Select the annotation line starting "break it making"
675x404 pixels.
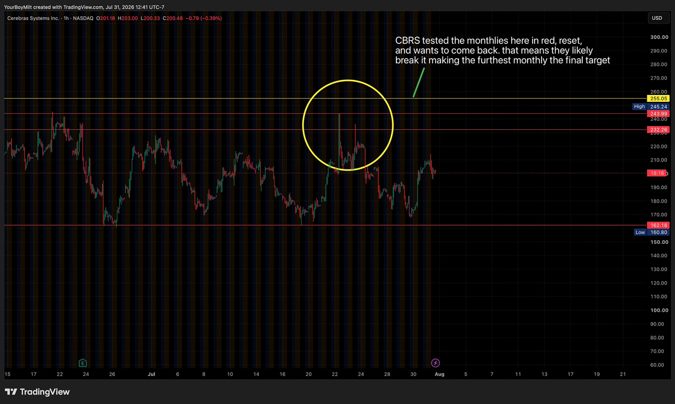click(x=503, y=60)
